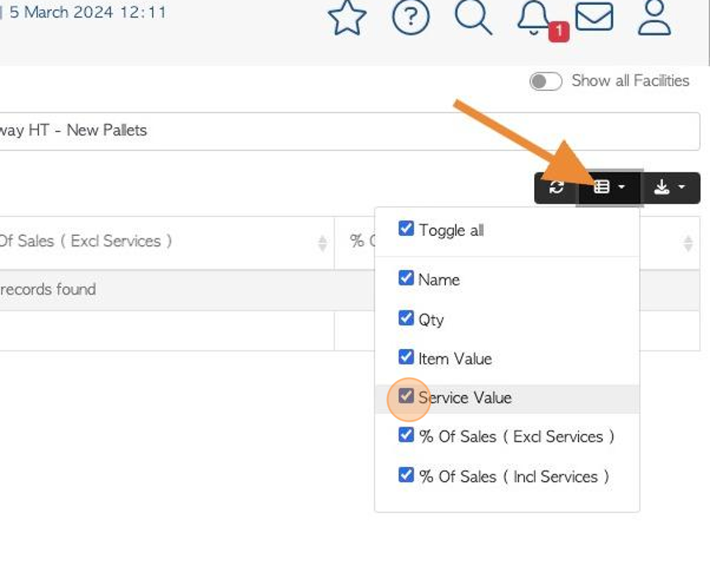Click the 'records found' row text
Viewport: 710px width, 566px height.
tap(48, 290)
